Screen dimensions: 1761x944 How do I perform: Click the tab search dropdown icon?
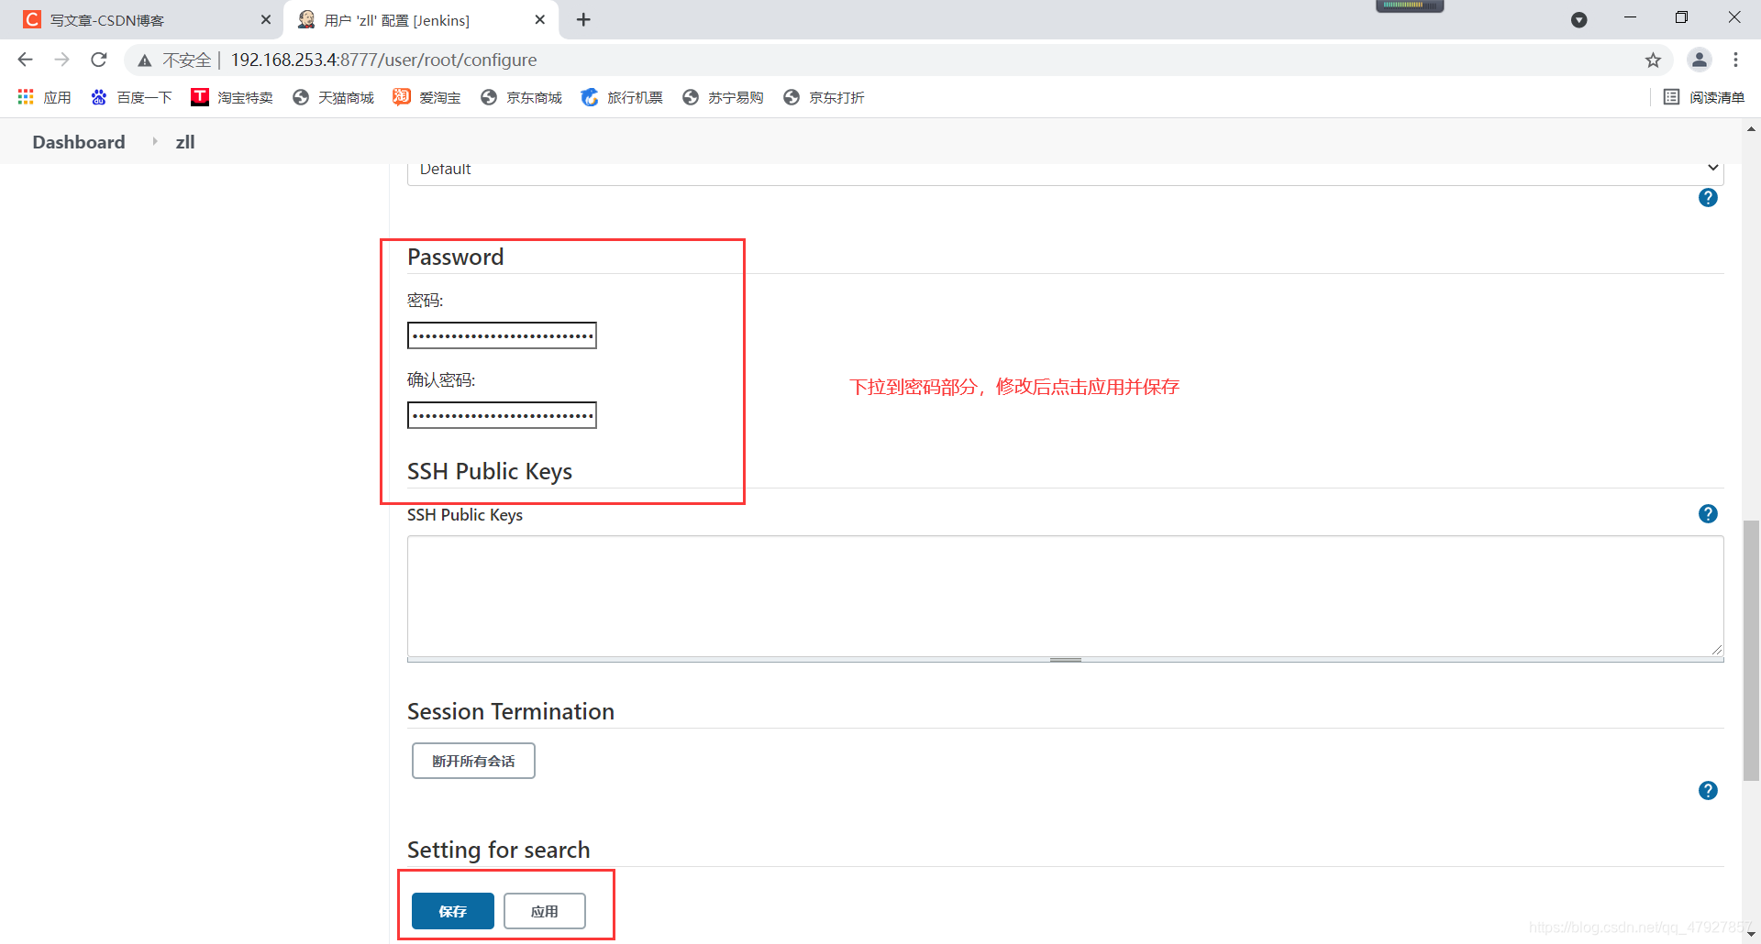(x=1578, y=20)
